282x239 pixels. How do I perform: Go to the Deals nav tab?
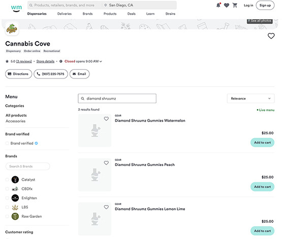pos(131,14)
